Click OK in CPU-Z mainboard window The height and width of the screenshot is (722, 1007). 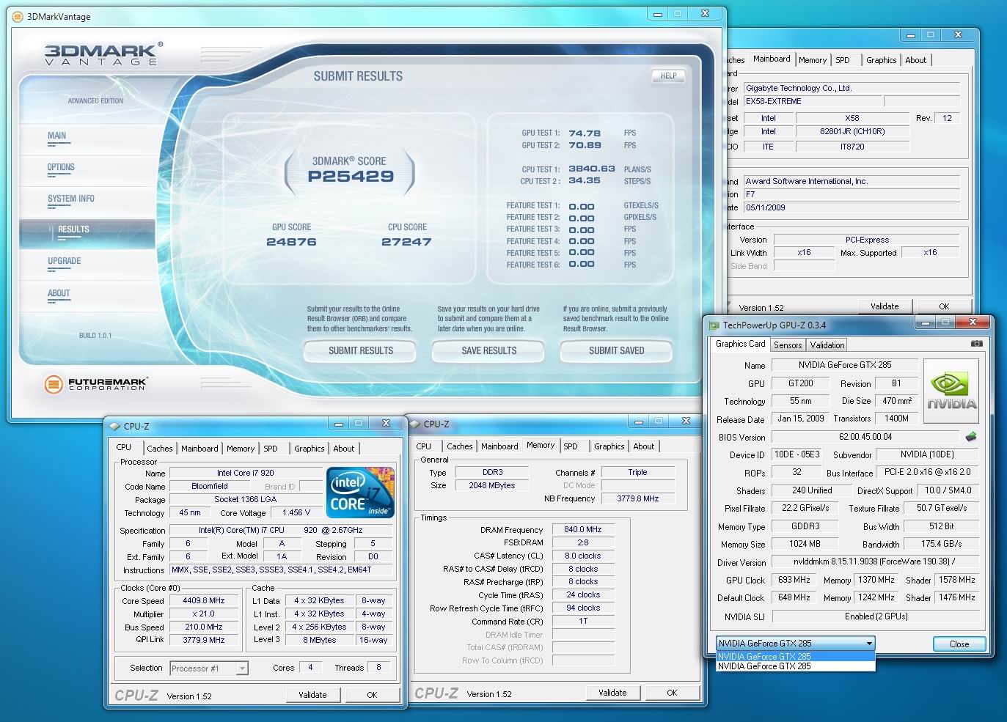point(944,306)
